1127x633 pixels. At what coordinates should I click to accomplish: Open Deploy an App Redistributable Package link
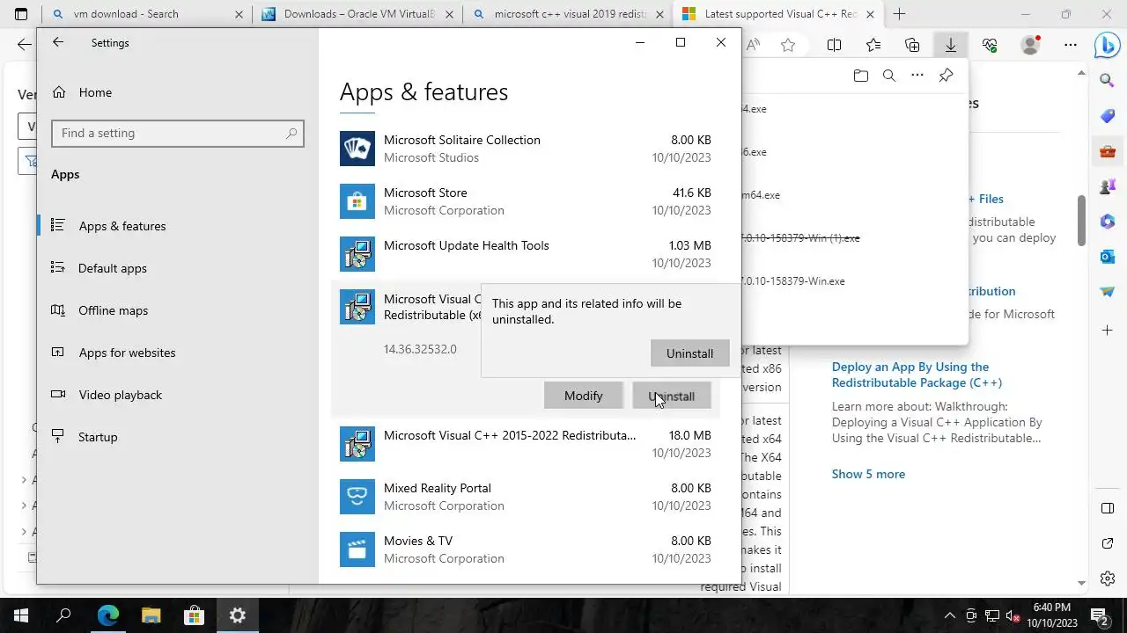[917, 375]
